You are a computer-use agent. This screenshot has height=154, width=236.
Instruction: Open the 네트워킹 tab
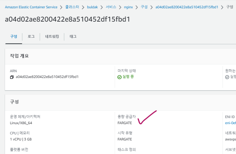(x=52, y=36)
